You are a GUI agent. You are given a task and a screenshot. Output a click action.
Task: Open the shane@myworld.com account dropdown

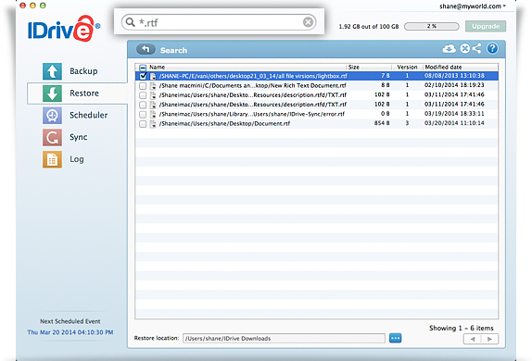tap(473, 6)
